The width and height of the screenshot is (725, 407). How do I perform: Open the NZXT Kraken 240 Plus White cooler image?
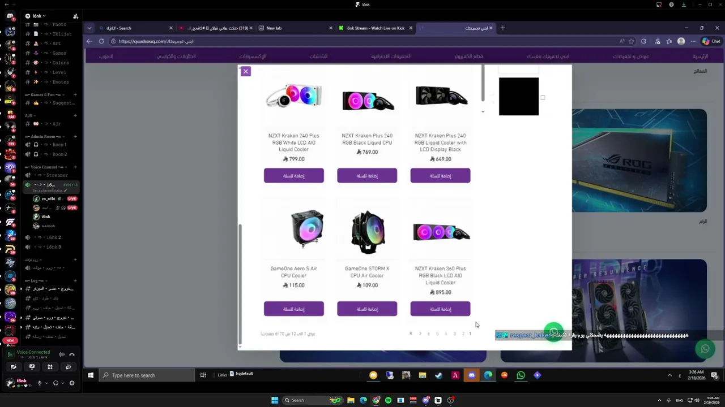(x=293, y=96)
